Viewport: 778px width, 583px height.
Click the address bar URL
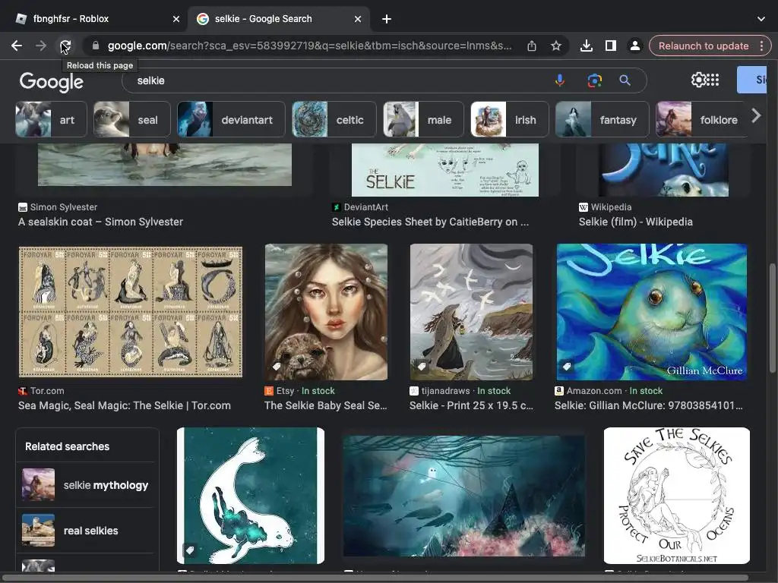coord(310,46)
